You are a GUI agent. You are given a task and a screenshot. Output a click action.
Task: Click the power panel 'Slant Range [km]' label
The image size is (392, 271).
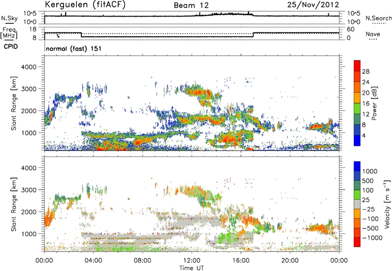click(14, 103)
